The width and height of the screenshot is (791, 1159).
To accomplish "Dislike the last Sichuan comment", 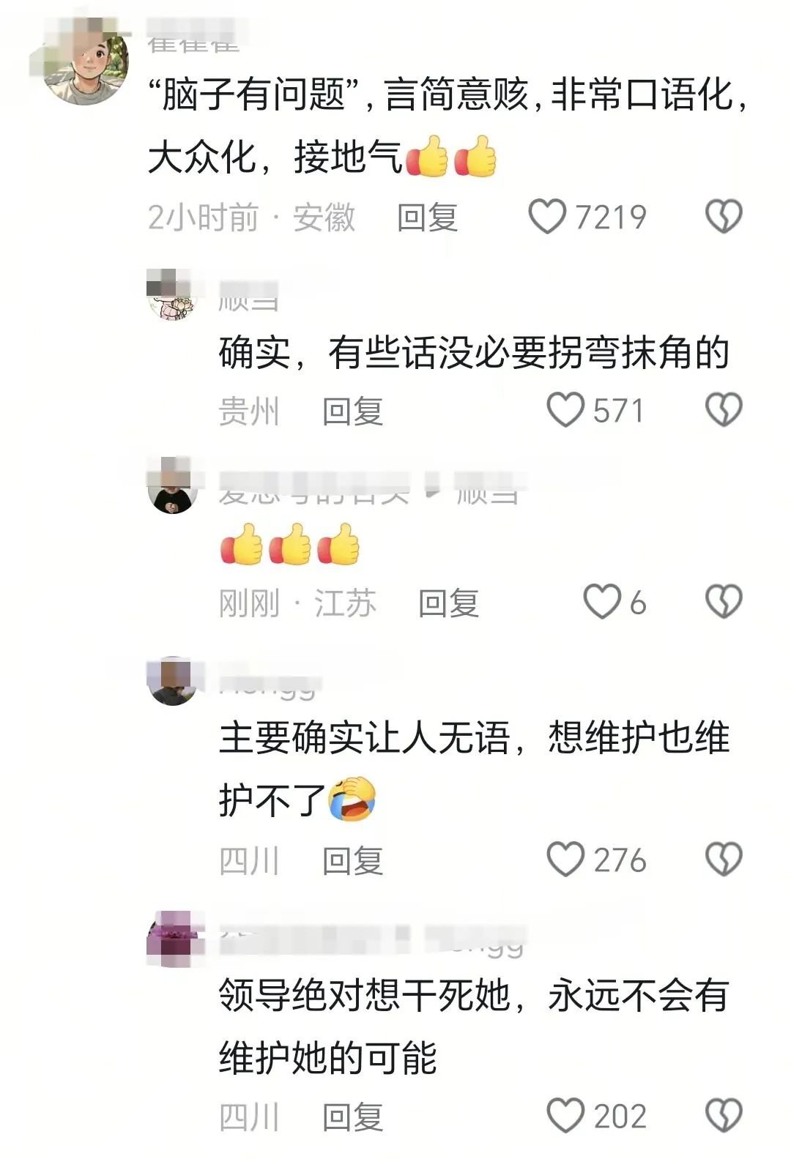I will pyautogui.click(x=724, y=1116).
